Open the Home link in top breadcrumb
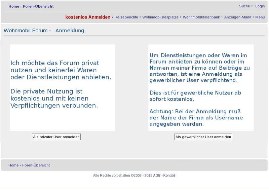 [x=14, y=6]
